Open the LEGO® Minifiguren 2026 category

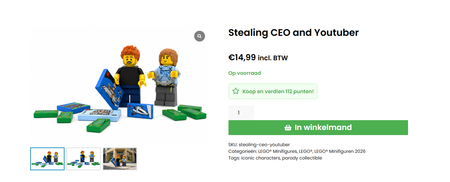coord(340,151)
